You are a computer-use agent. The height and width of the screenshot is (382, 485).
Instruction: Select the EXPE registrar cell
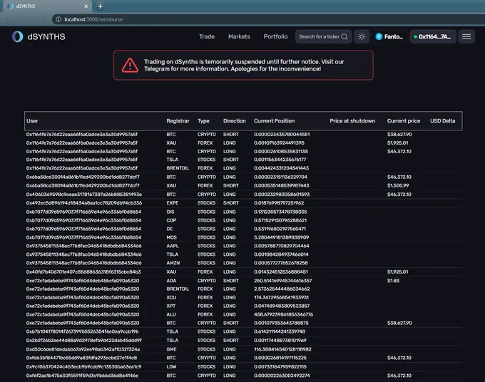[173, 203]
